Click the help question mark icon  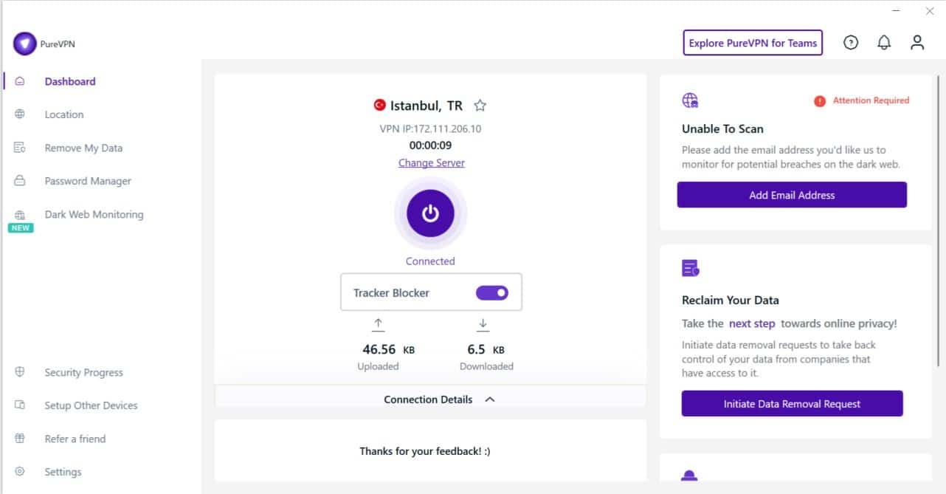[x=851, y=43]
